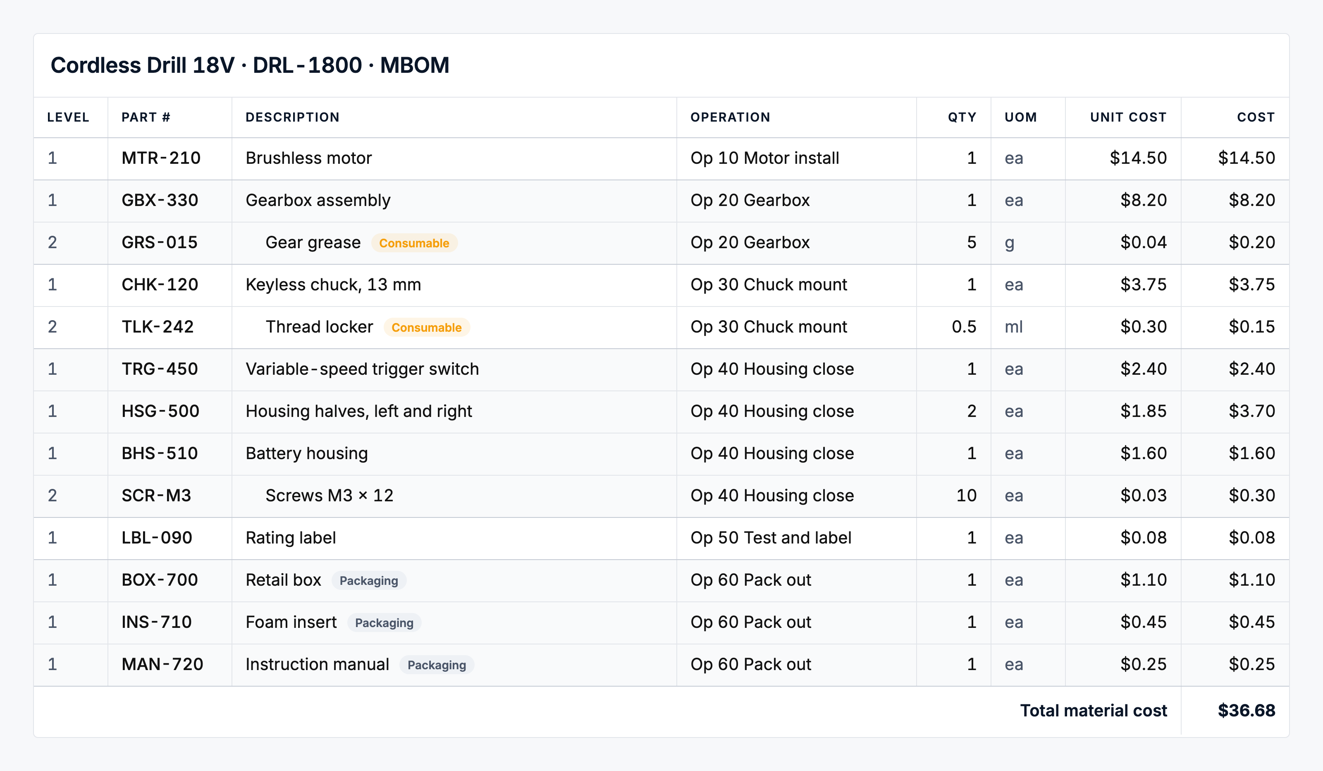
Task: Select the $14.50 unit cost for MTR-210
Action: click(x=1138, y=158)
